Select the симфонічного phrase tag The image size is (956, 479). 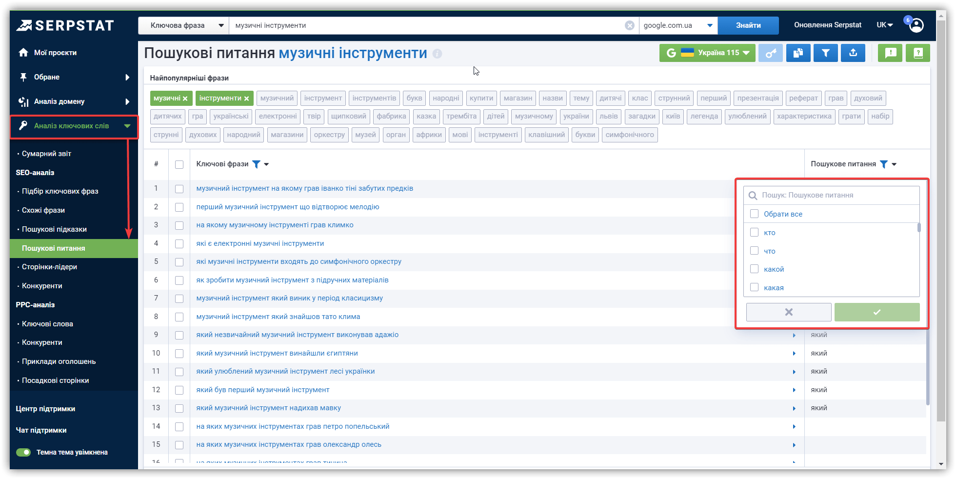click(630, 135)
